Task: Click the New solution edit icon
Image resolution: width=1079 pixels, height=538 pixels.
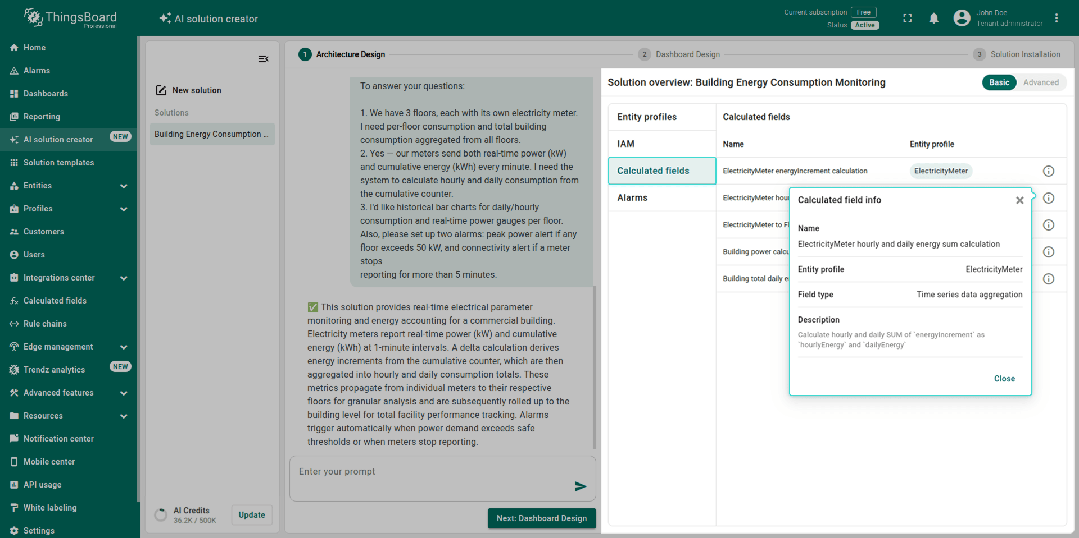Action: click(161, 90)
